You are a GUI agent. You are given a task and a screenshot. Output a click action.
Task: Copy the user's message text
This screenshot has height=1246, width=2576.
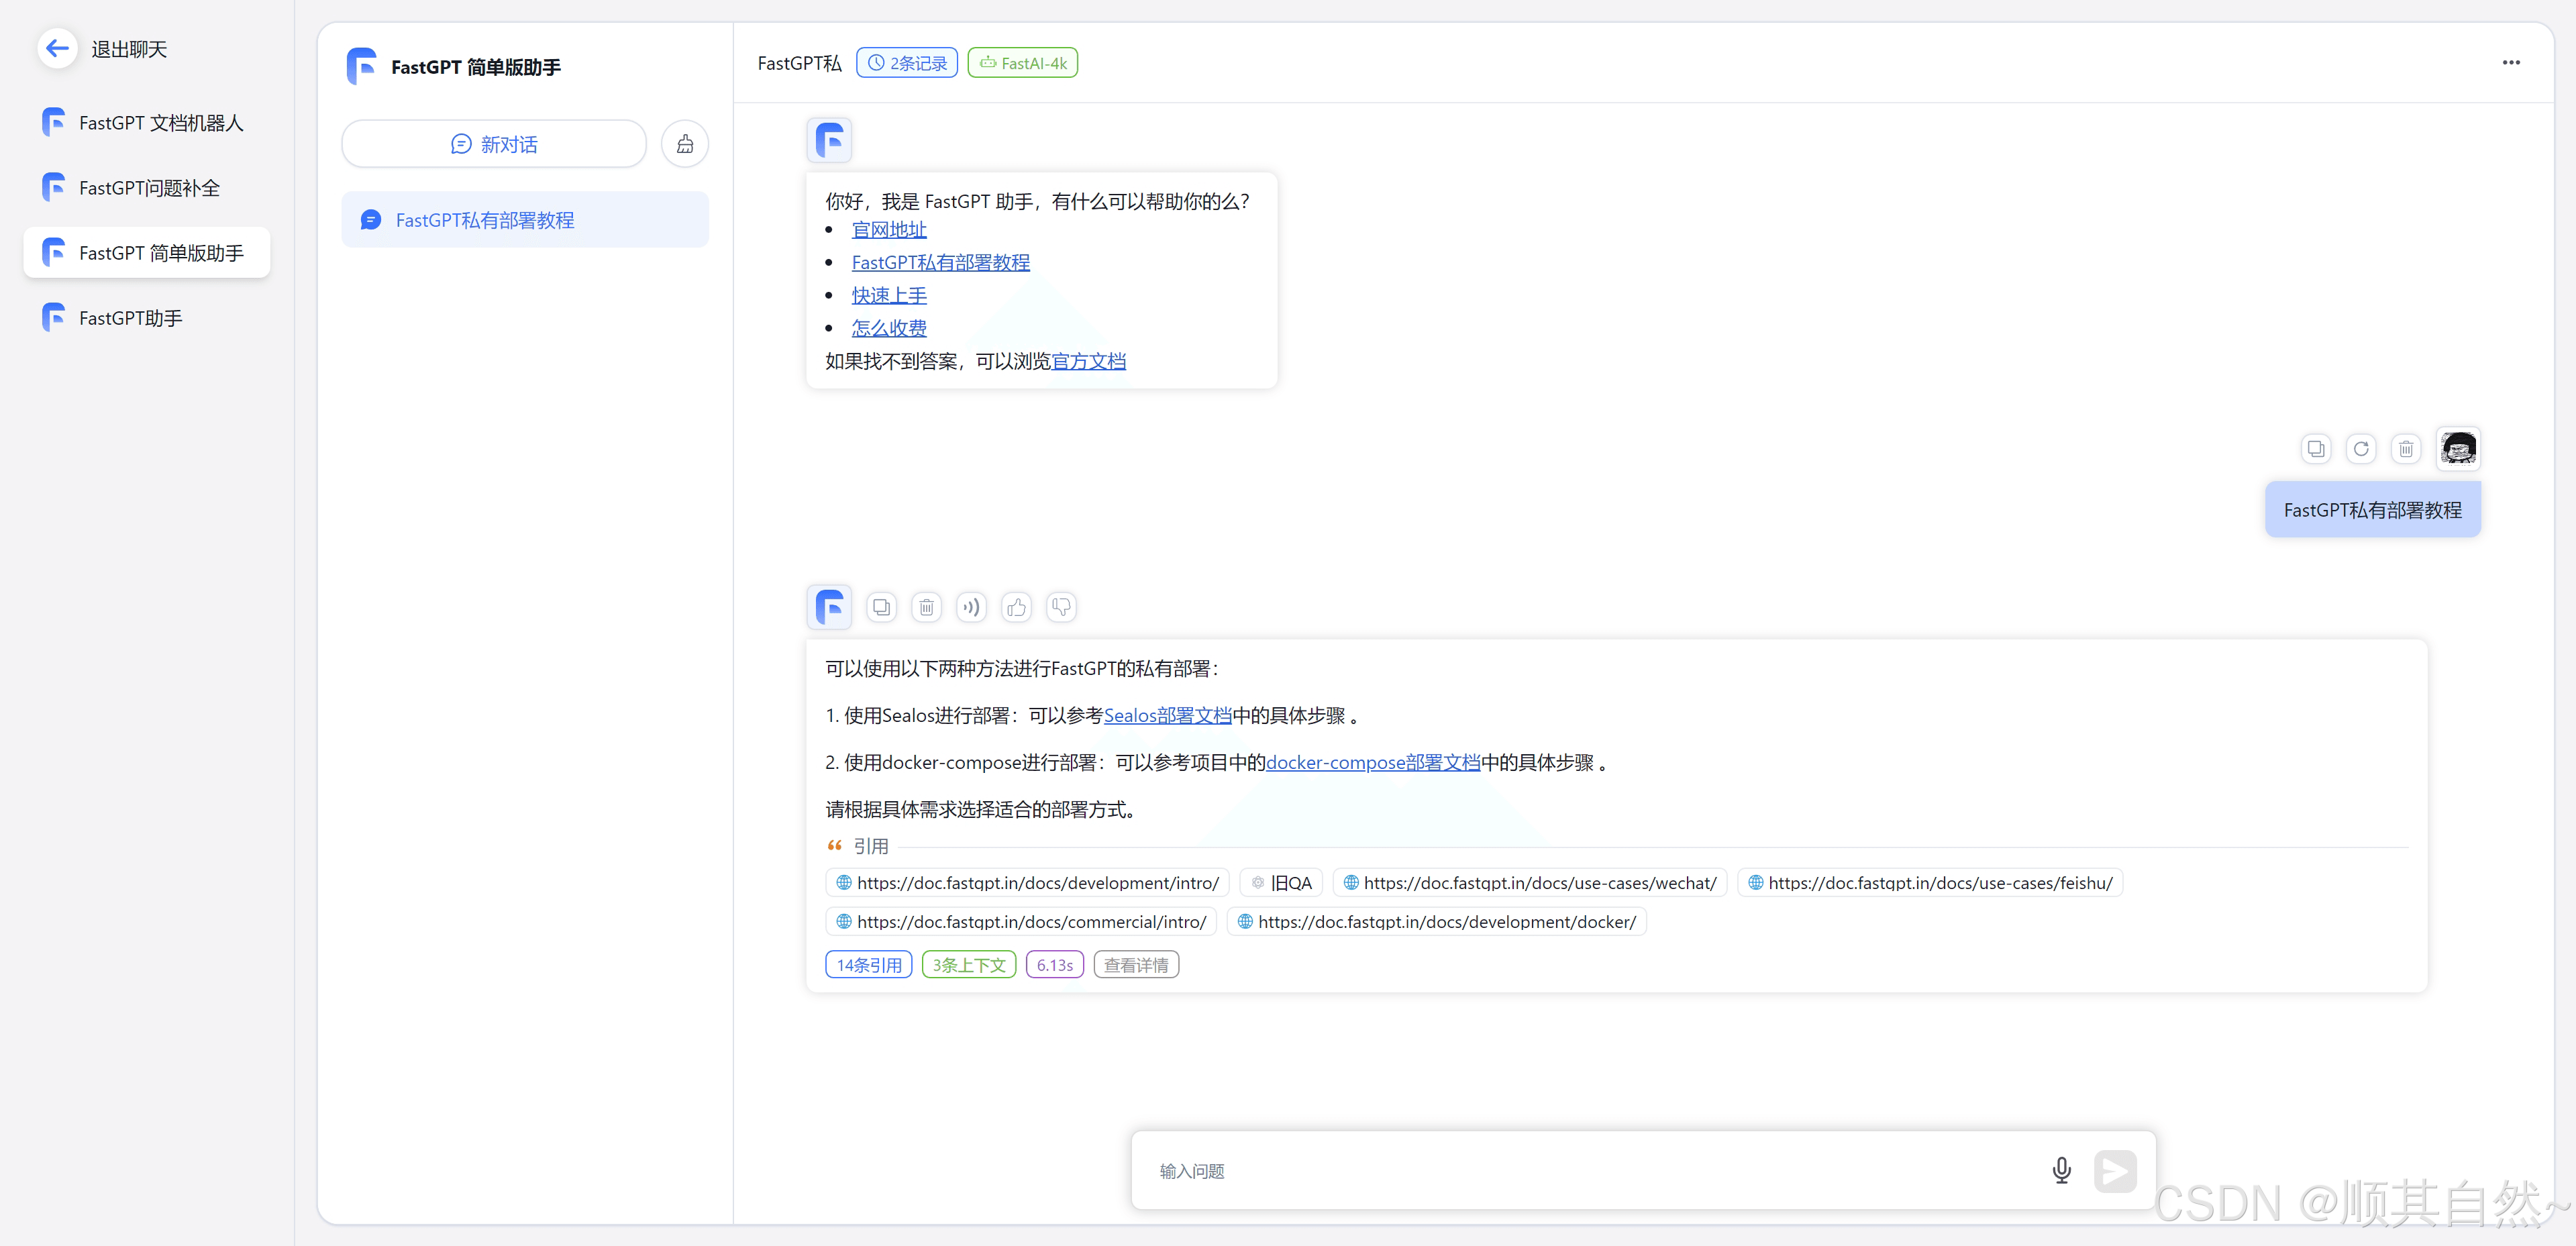2316,449
